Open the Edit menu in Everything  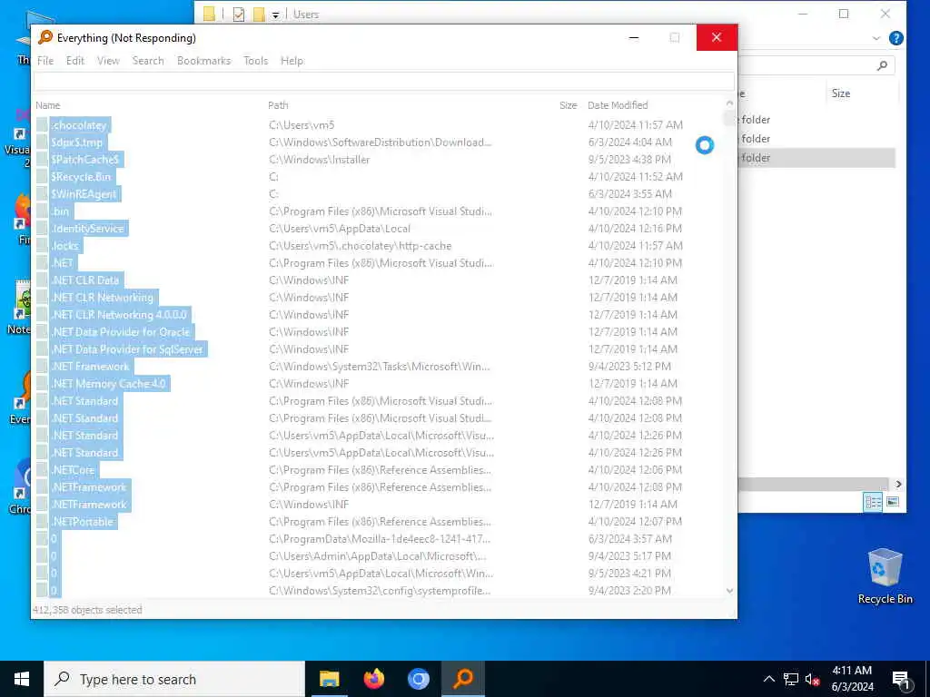pyautogui.click(x=75, y=61)
